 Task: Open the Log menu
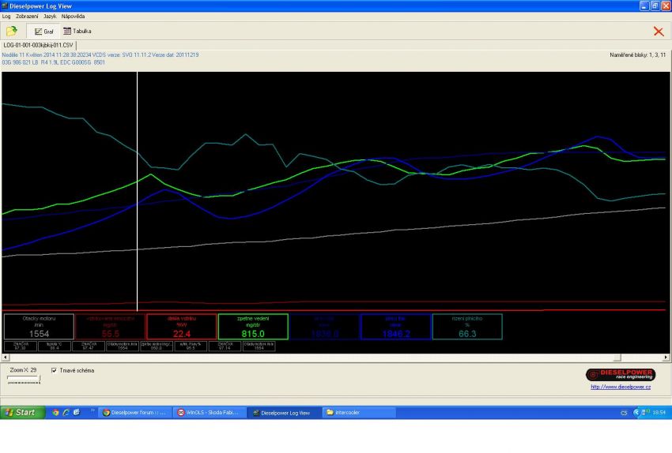click(6, 17)
